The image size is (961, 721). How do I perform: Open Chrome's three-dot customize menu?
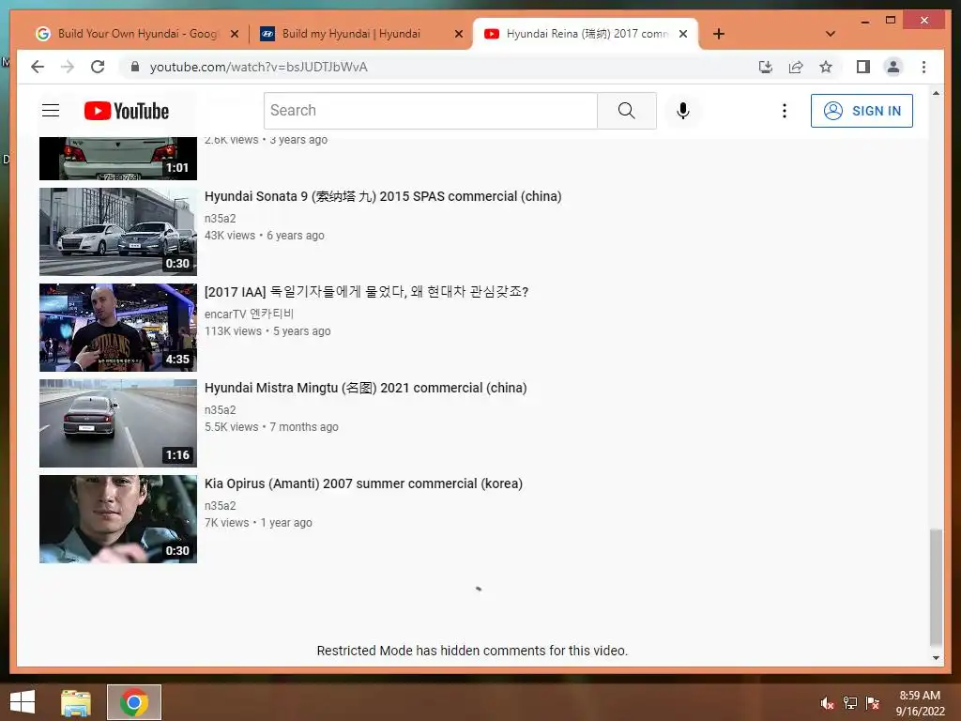[923, 67]
